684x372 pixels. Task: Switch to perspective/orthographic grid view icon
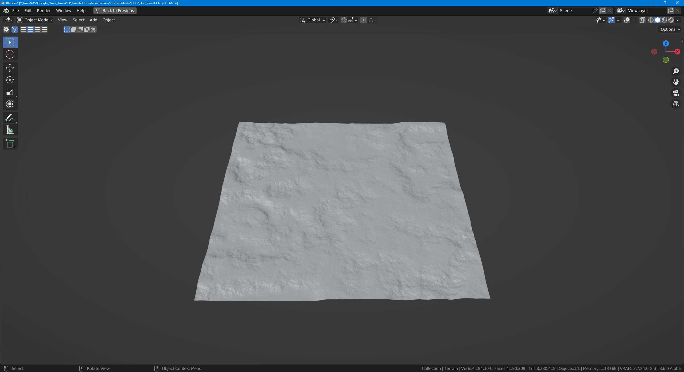675,104
